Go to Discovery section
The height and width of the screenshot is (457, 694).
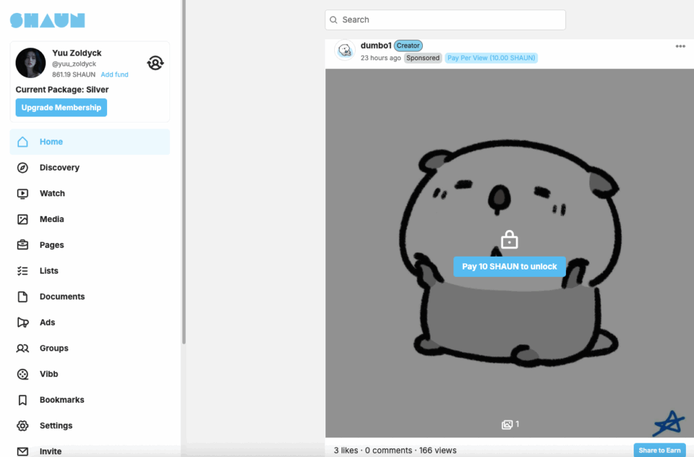[60, 167]
